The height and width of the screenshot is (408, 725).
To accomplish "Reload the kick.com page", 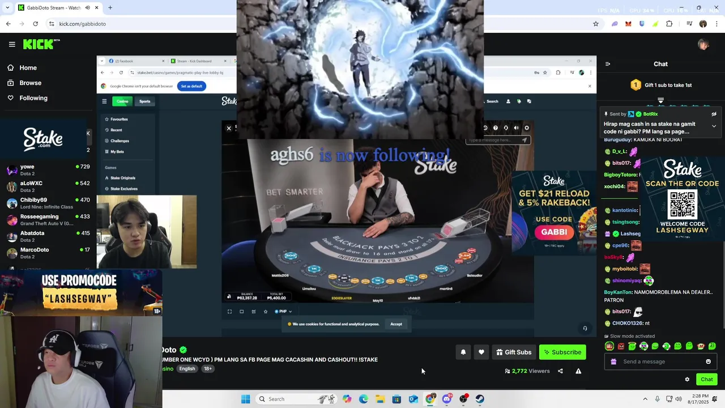I will click(x=35, y=24).
